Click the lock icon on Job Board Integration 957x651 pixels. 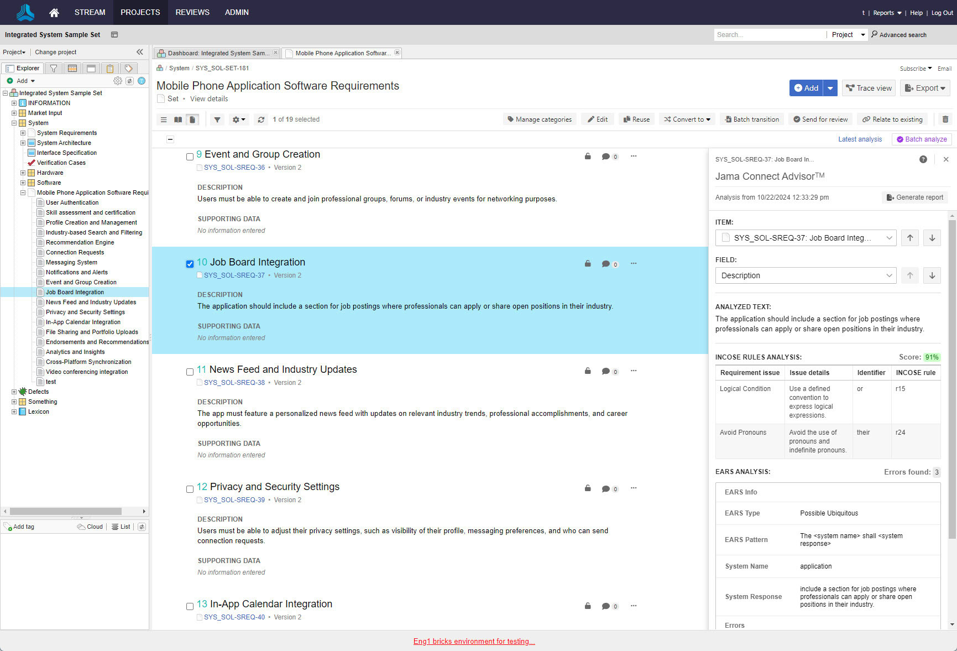[x=587, y=264]
